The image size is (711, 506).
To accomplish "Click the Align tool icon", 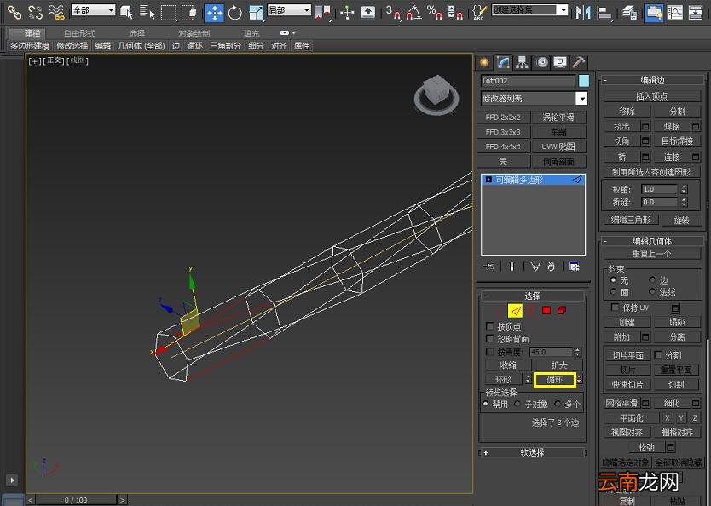I will click(604, 12).
